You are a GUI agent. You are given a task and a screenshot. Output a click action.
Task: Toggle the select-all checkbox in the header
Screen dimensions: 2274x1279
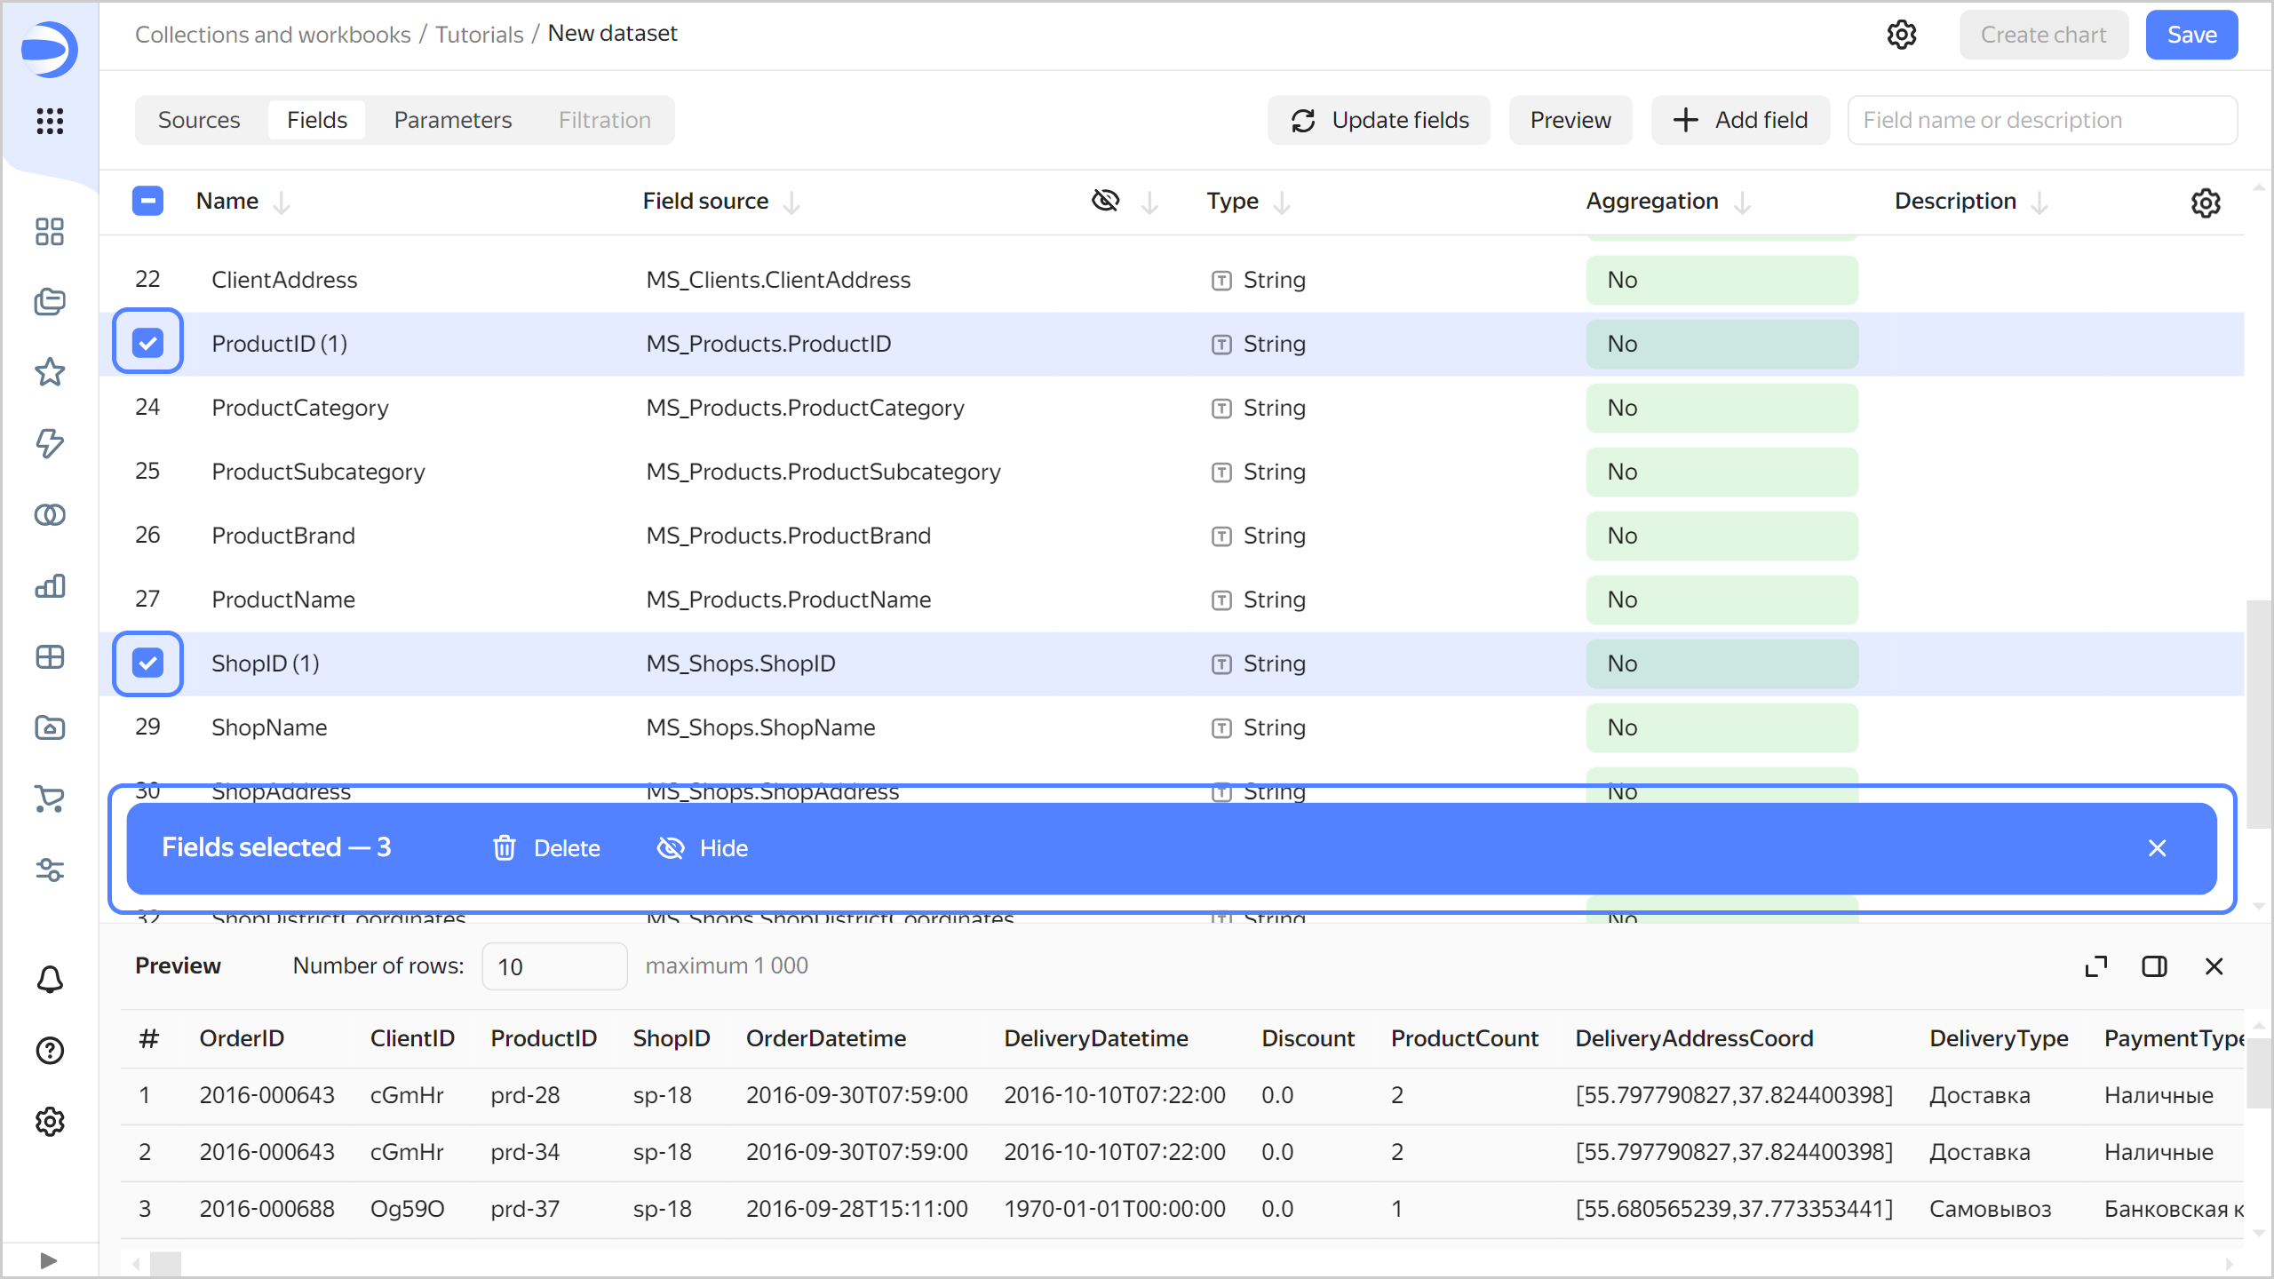point(147,201)
